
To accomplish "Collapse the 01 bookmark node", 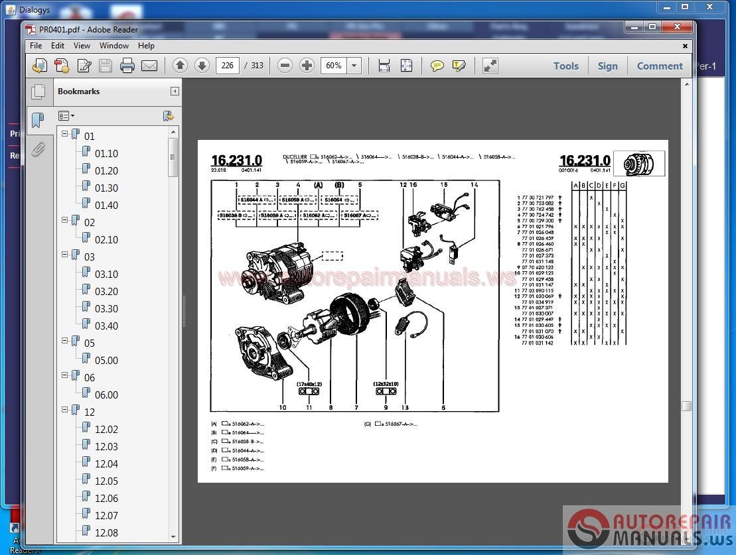I will [65, 134].
